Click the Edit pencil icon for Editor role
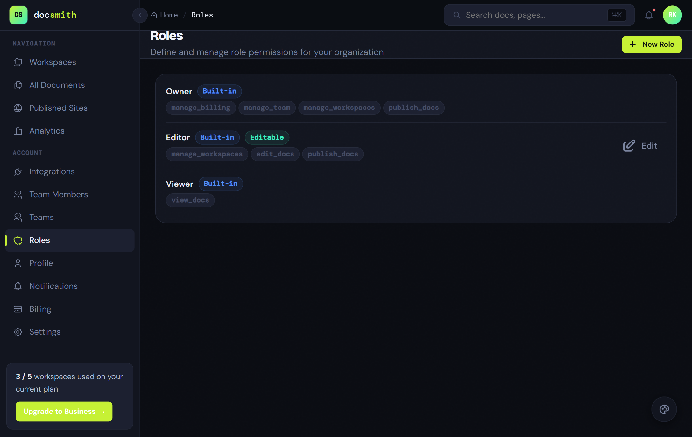This screenshot has height=437, width=692. click(x=629, y=146)
